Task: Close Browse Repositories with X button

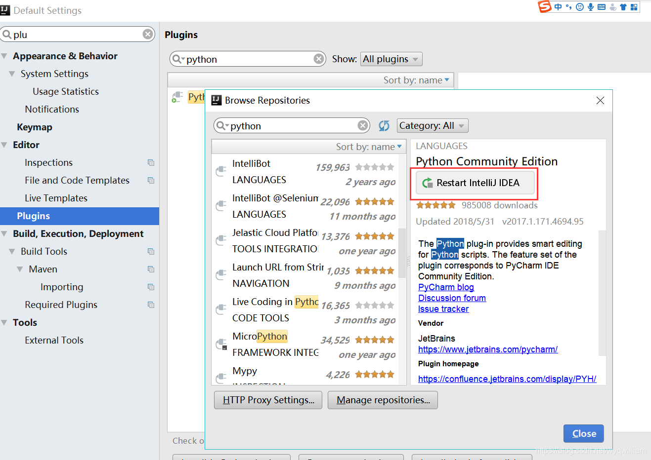Action: tap(600, 100)
